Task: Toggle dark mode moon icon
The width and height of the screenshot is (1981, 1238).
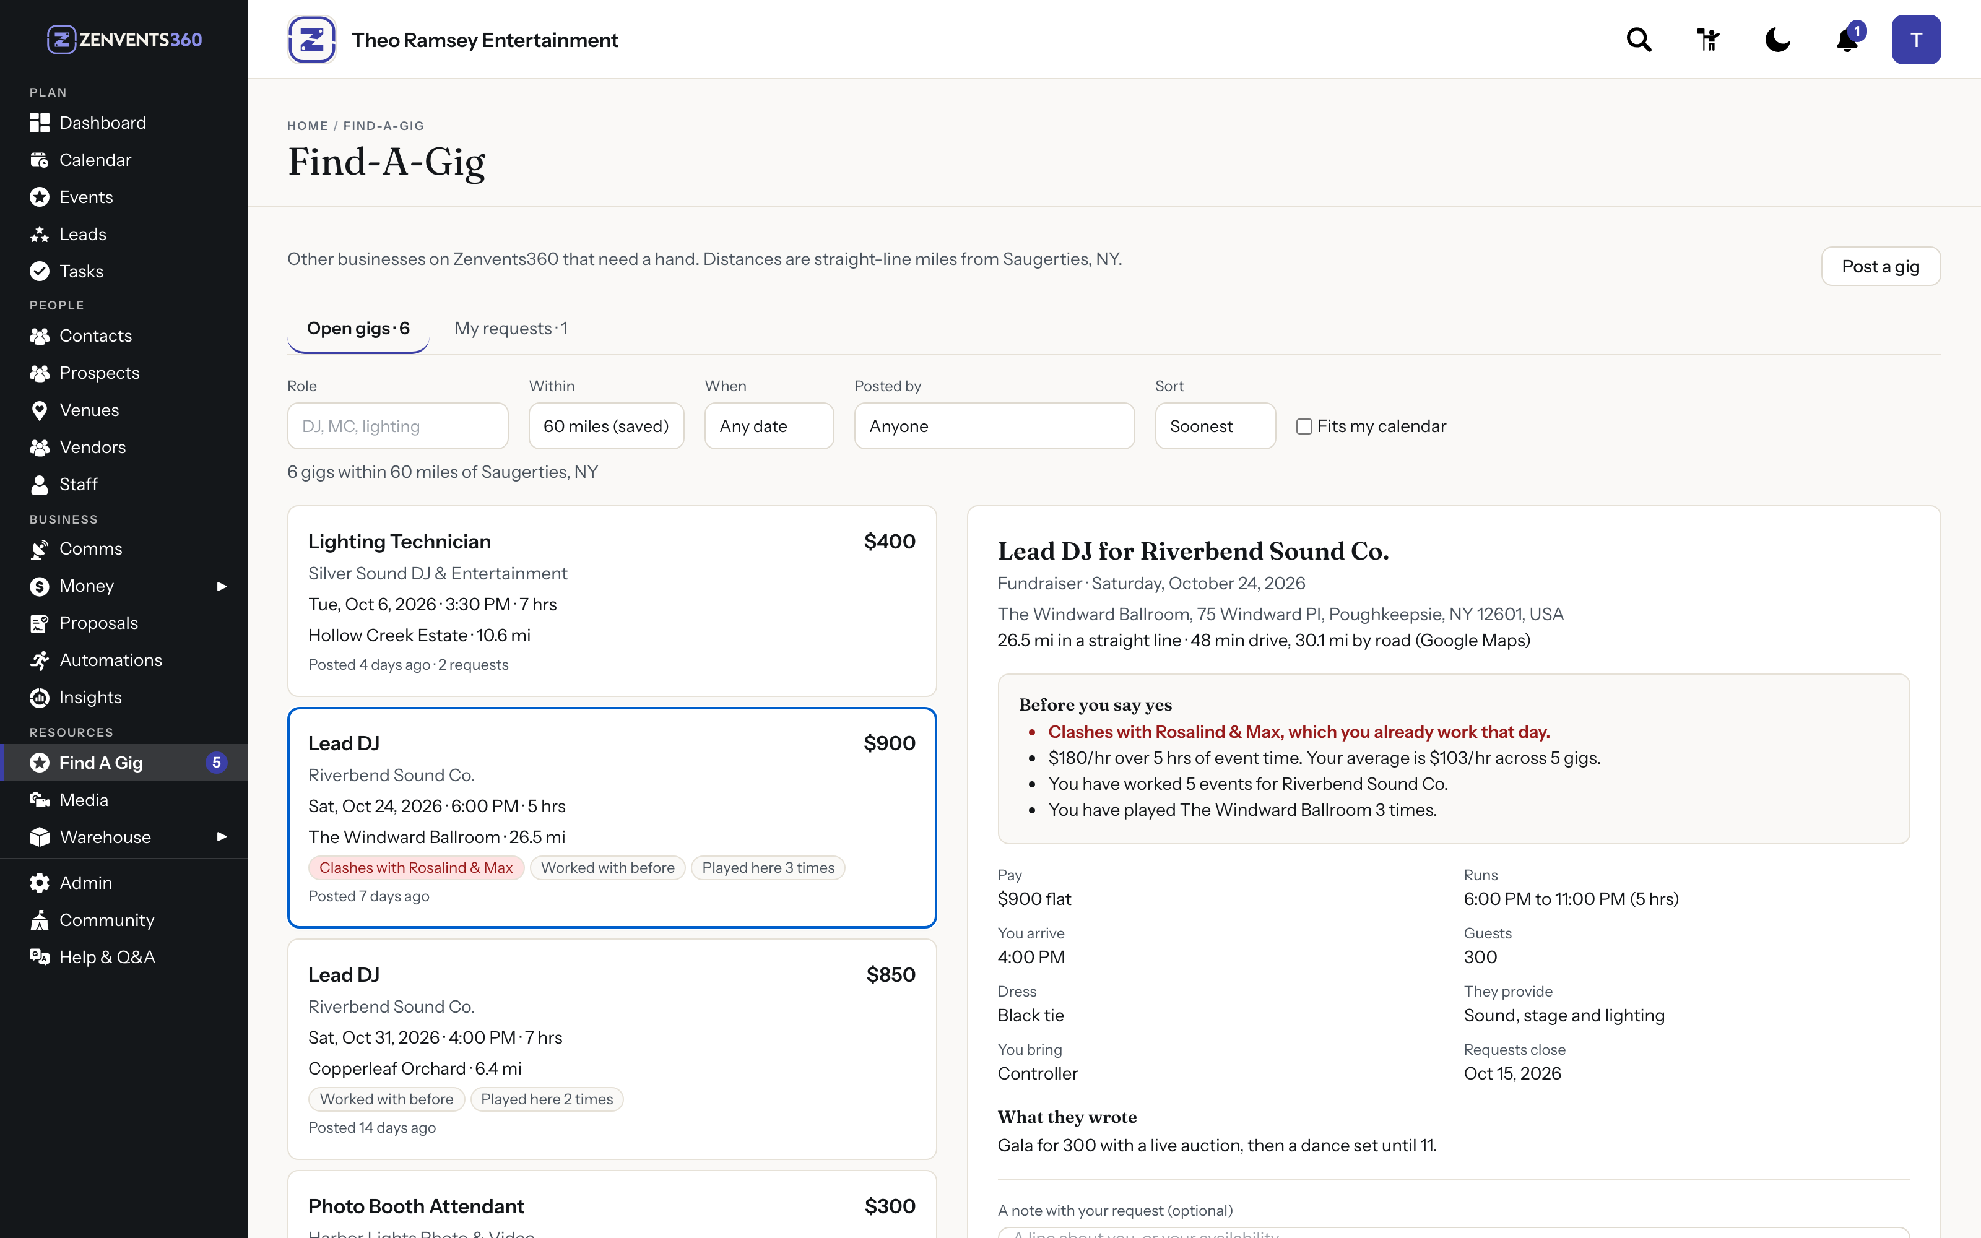Action: [x=1778, y=39]
